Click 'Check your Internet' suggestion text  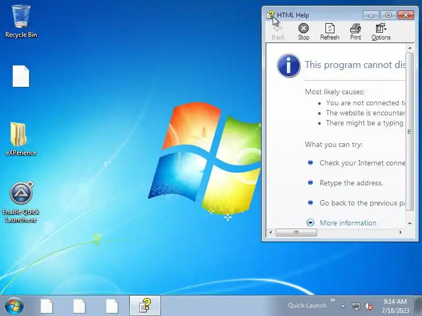click(362, 163)
